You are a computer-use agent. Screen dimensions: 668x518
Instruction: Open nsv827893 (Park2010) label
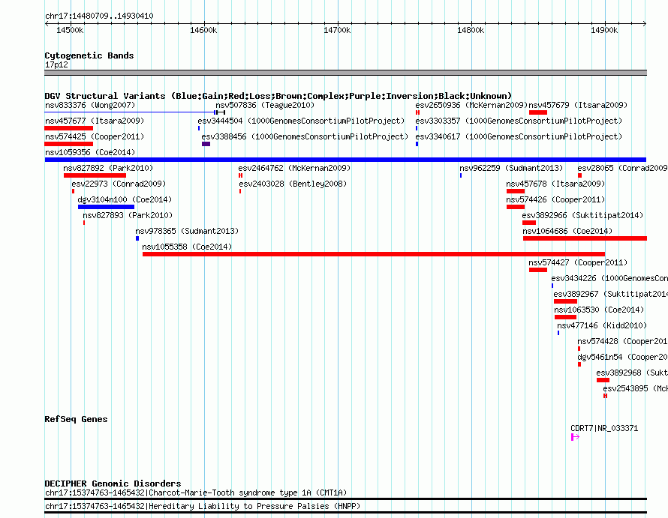click(128, 215)
